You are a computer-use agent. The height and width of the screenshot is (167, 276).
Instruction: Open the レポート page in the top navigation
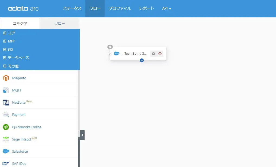point(147,8)
